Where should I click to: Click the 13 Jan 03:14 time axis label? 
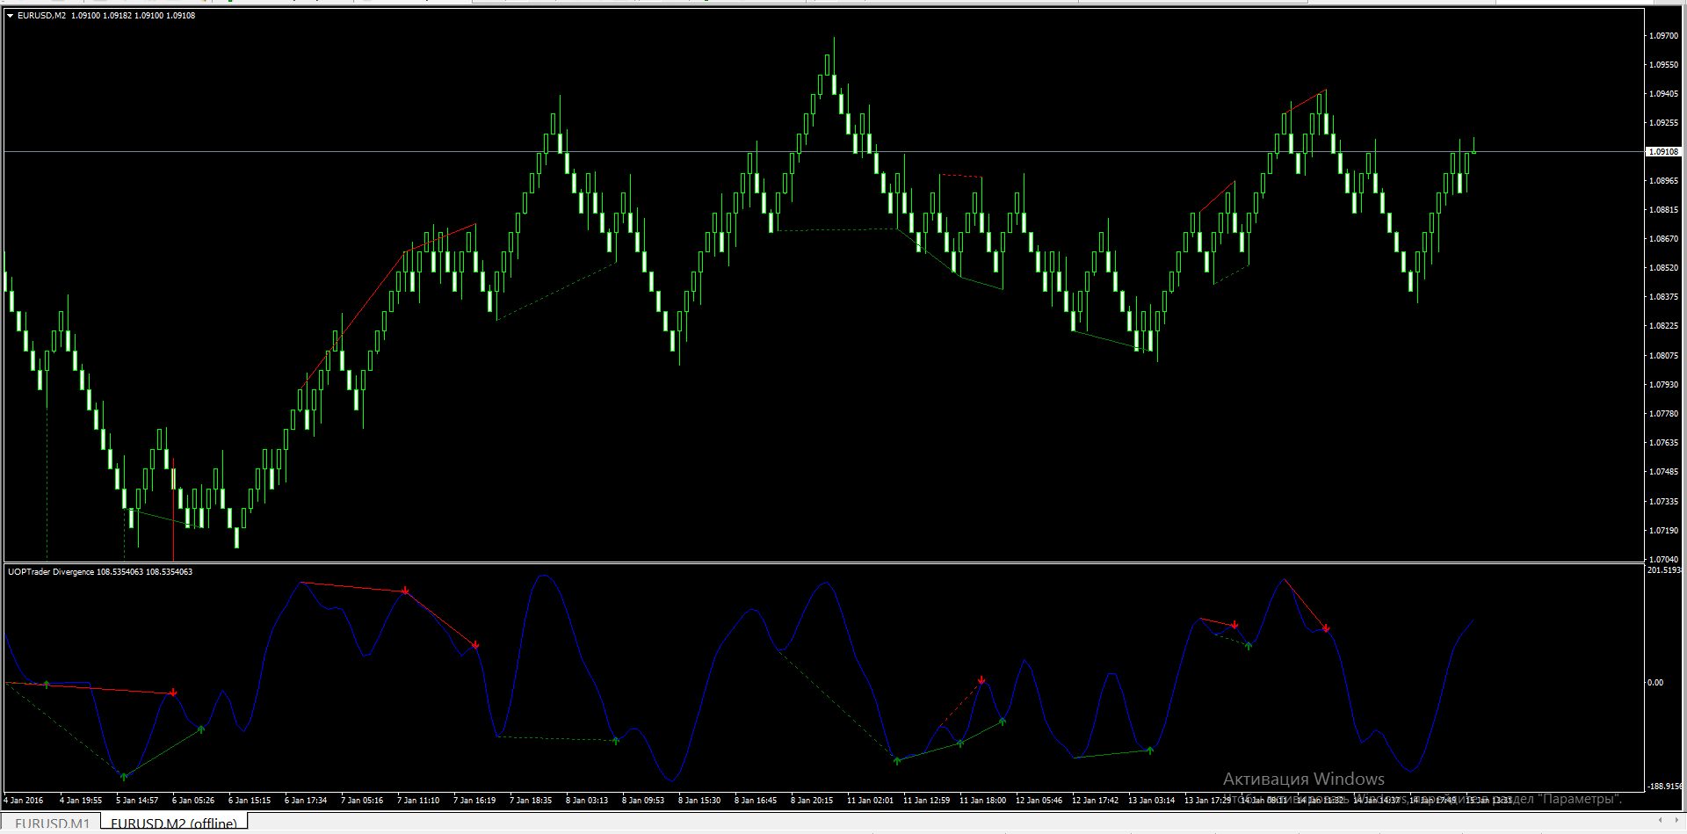(1151, 801)
